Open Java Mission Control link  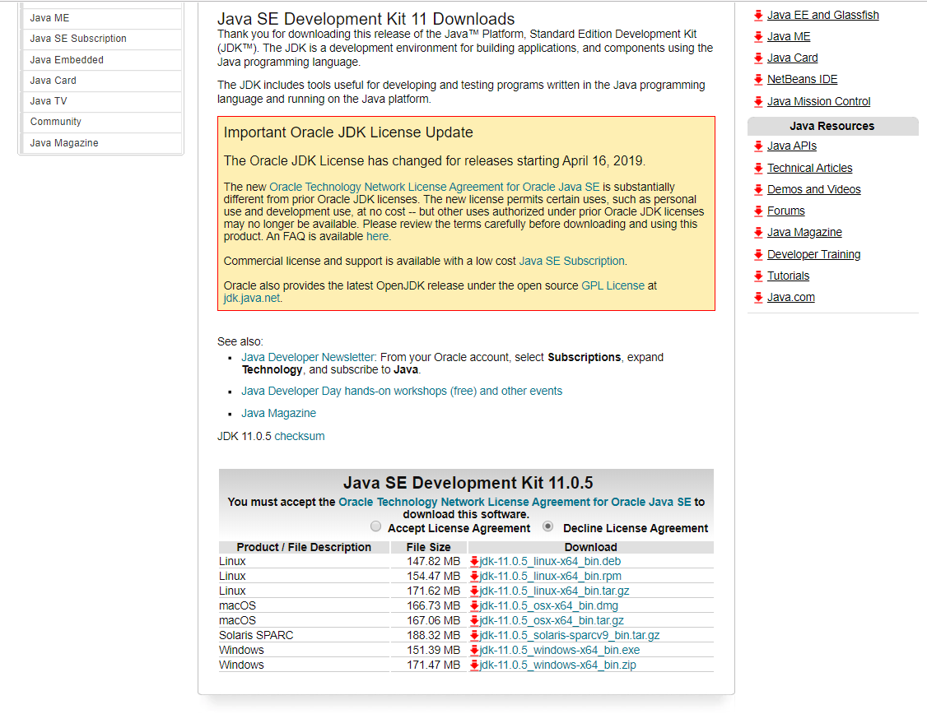click(x=819, y=101)
